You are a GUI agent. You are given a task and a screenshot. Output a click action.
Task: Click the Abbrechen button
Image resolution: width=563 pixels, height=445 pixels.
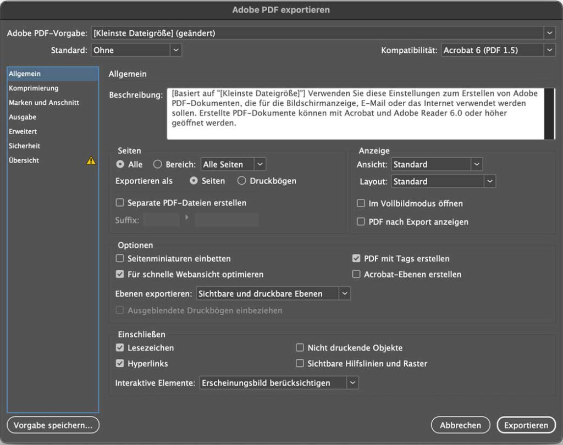click(460, 425)
